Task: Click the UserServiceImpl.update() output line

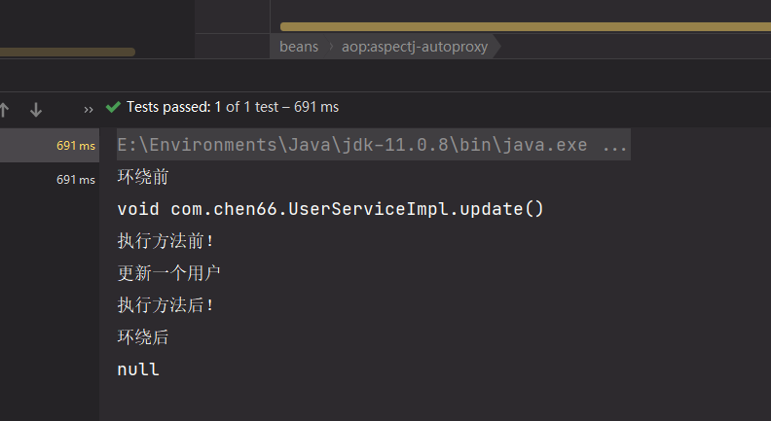Action: [330, 209]
